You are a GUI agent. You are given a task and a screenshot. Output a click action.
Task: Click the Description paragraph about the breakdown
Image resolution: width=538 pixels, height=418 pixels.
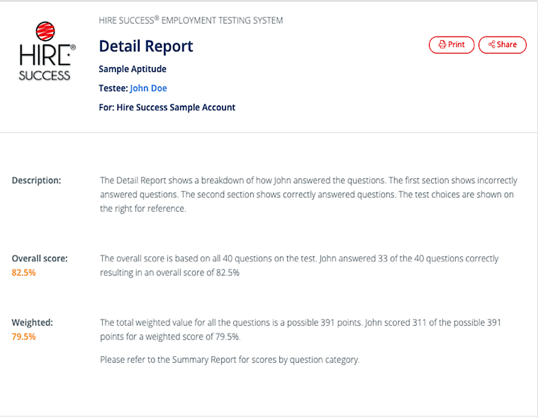click(x=308, y=194)
